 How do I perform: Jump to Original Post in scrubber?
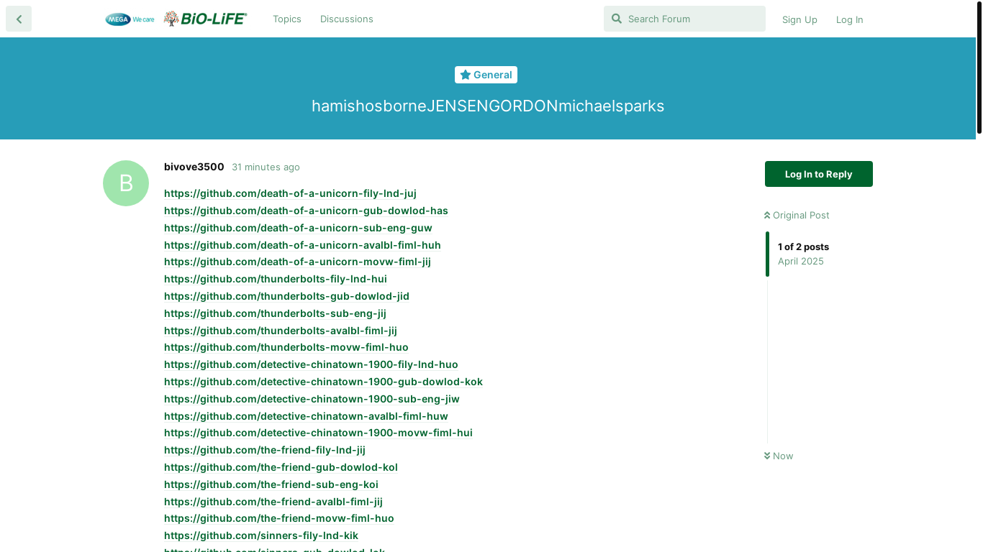tap(797, 215)
